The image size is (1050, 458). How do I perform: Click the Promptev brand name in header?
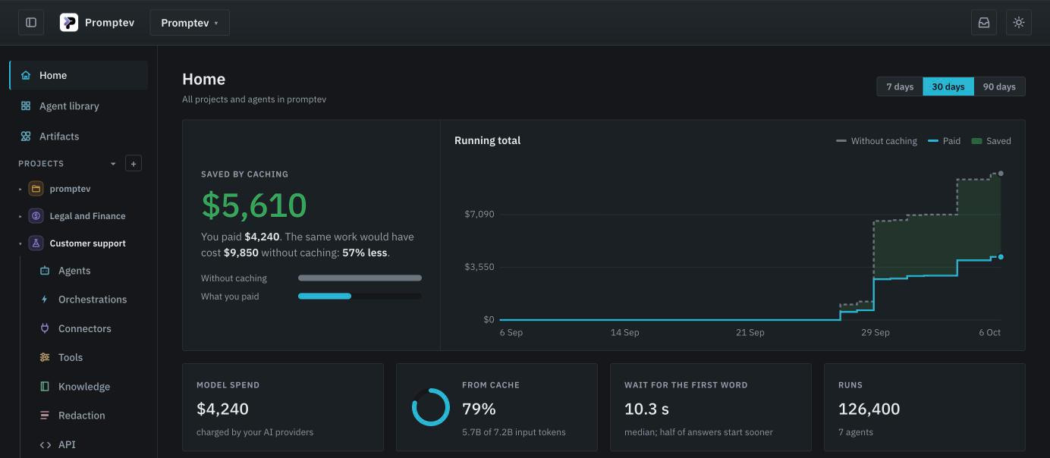pyautogui.click(x=109, y=23)
